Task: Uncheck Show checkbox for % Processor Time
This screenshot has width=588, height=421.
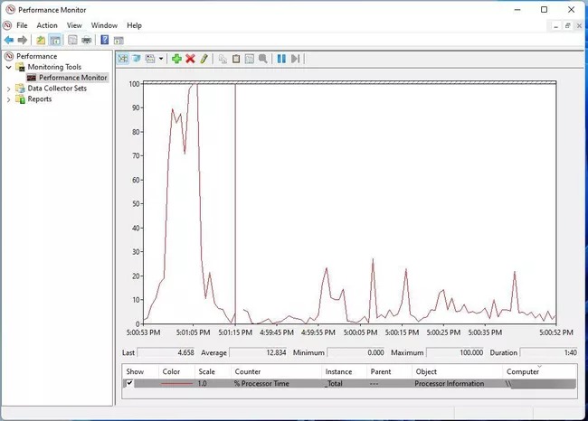Action: pyautogui.click(x=129, y=383)
